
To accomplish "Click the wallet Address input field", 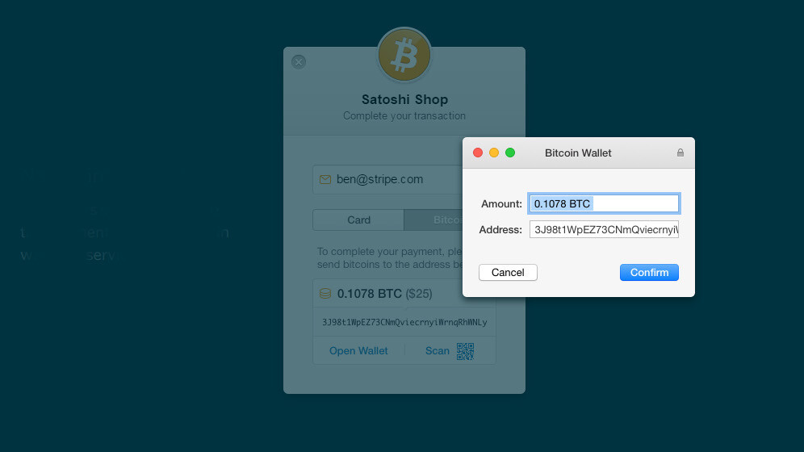I will (604, 229).
